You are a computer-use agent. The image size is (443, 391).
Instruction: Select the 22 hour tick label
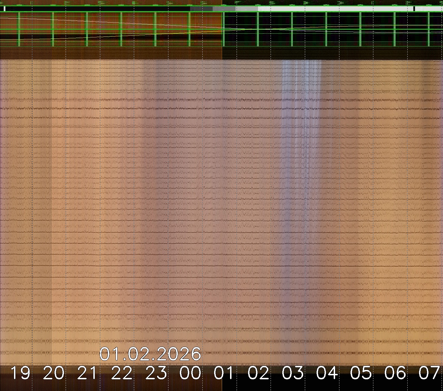point(122,373)
